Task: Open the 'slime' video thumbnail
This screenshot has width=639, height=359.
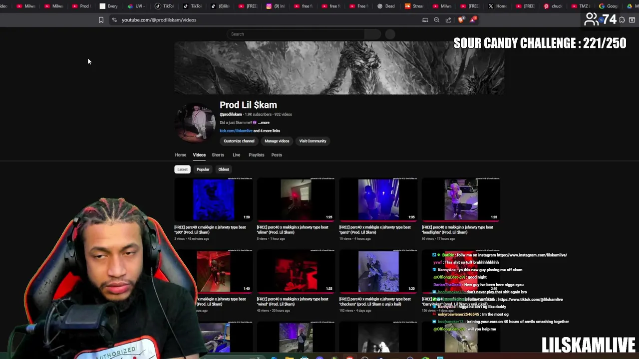Action: [x=296, y=199]
